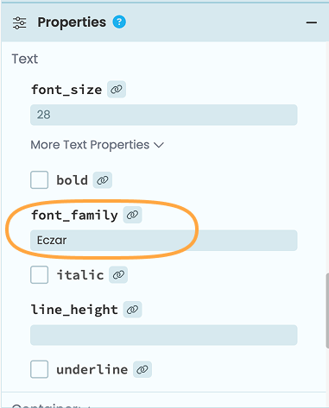The height and width of the screenshot is (408, 329).
Task: Click the underline data binding link icon
Action: pyautogui.click(x=142, y=369)
